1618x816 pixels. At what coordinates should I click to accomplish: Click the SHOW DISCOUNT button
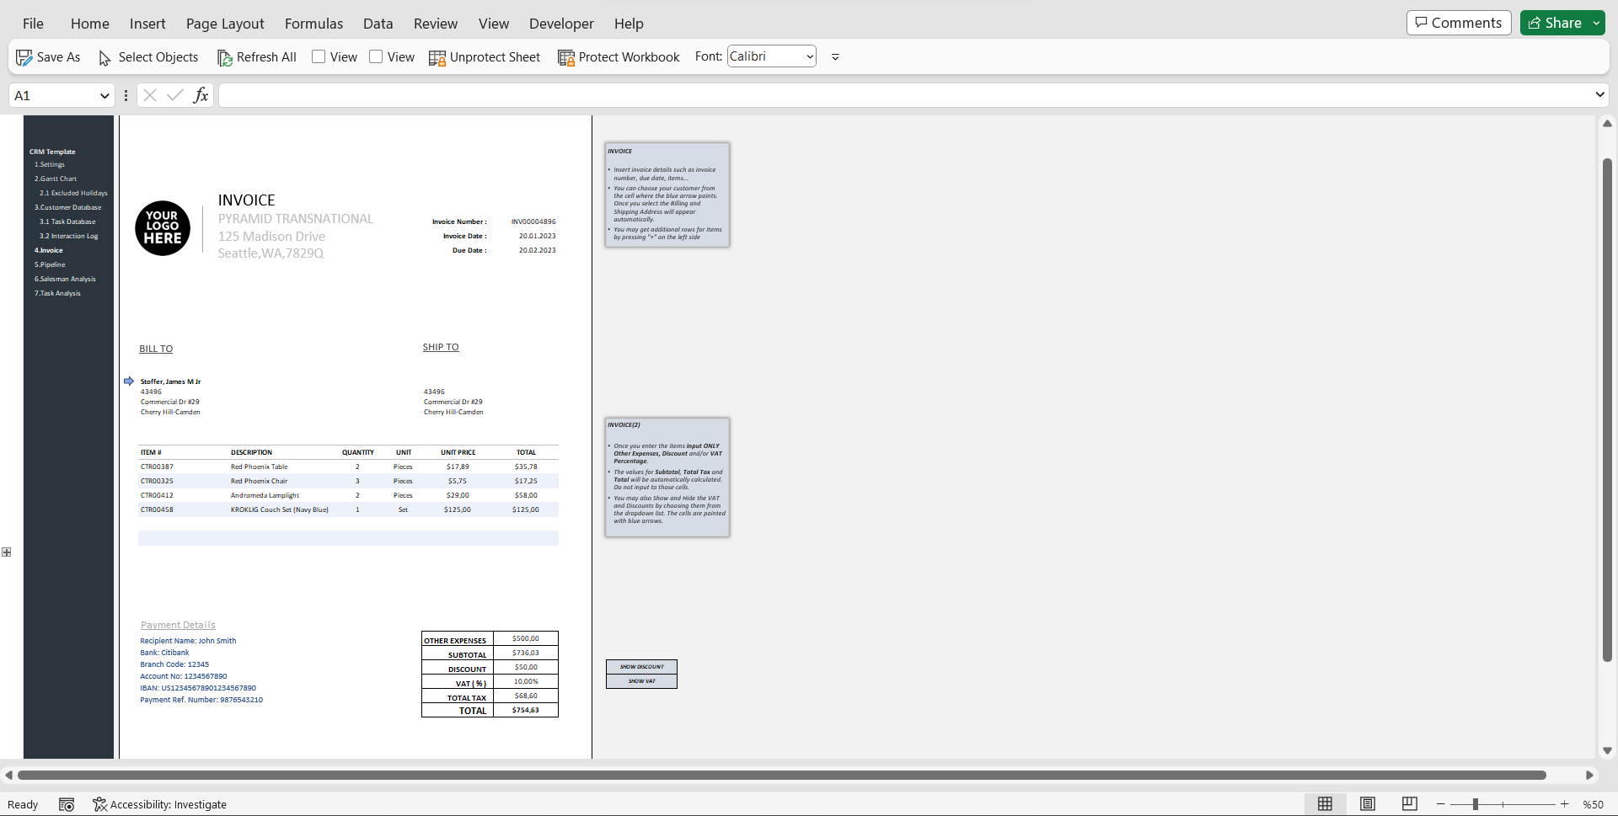pyautogui.click(x=641, y=667)
